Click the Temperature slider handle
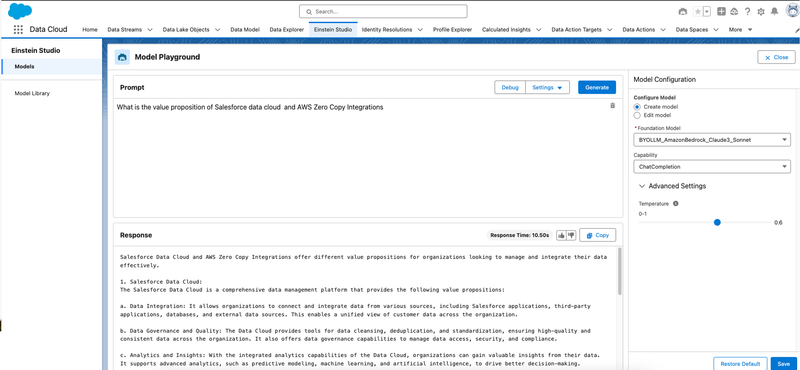Screen dimensions: 800x370 click(x=717, y=223)
